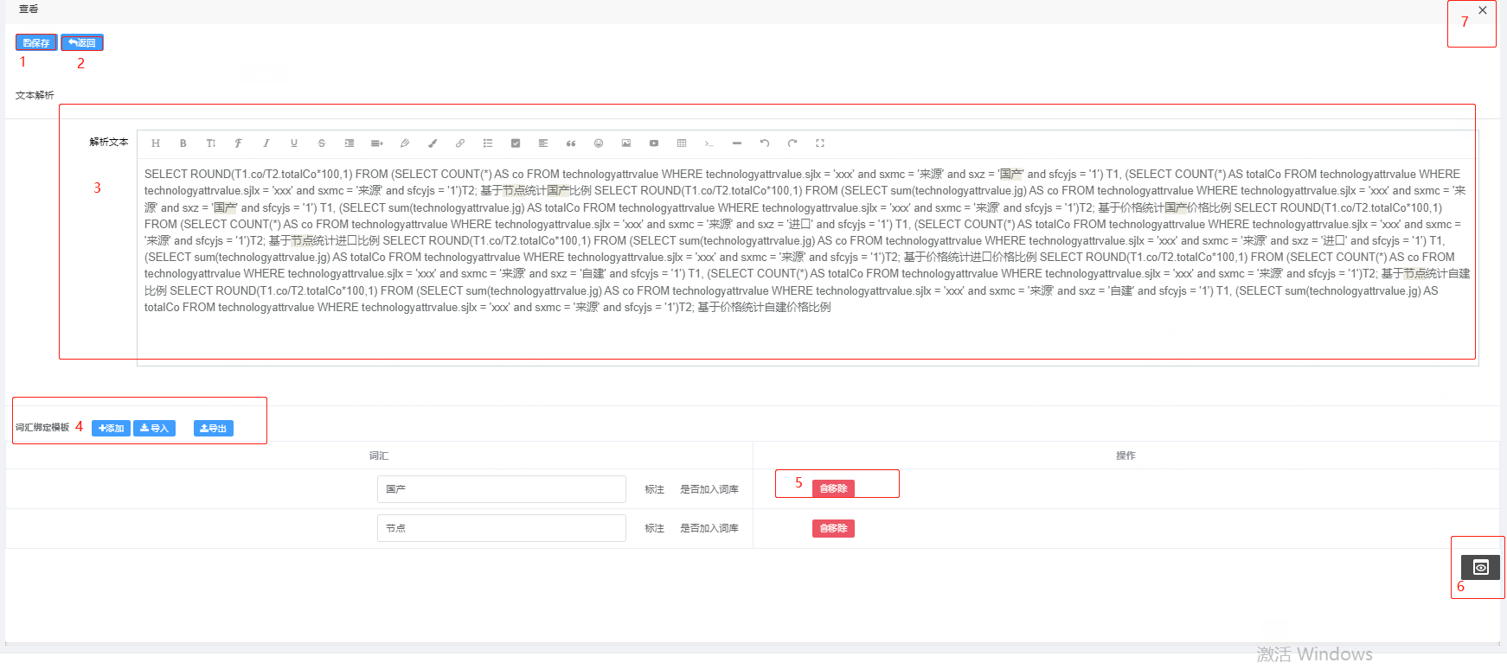The image size is (1507, 669).
Task: Click the 国产 vocabulary input field
Action: (x=501, y=489)
